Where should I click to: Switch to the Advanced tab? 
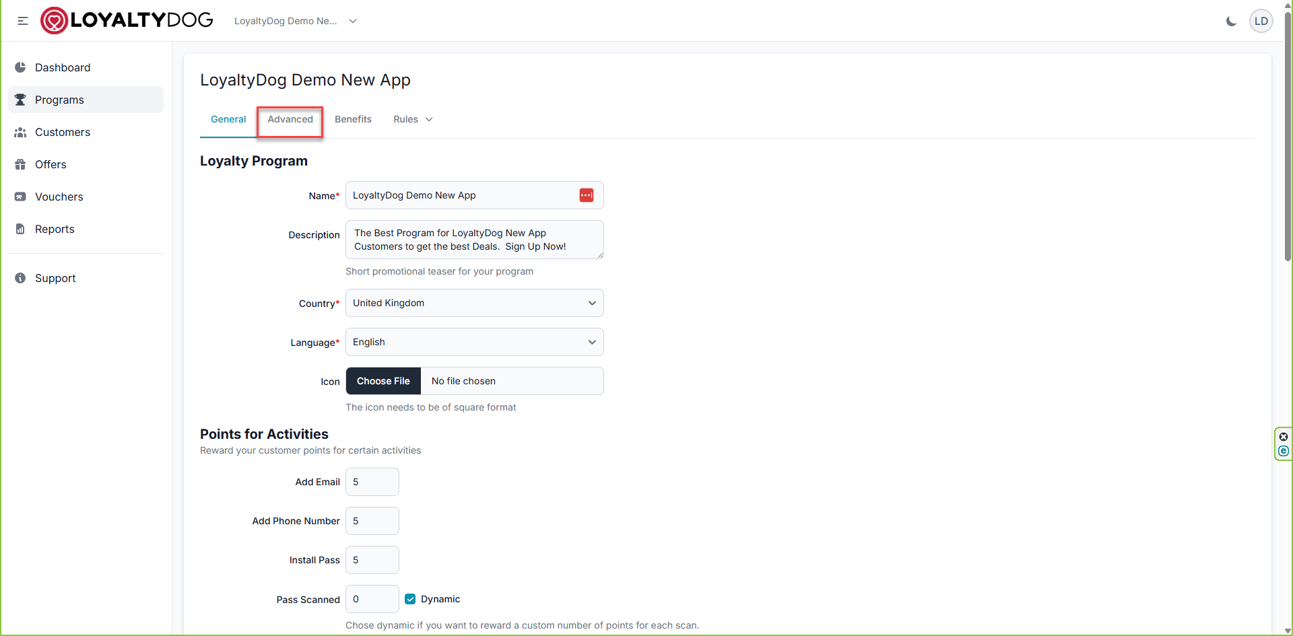pyautogui.click(x=290, y=119)
